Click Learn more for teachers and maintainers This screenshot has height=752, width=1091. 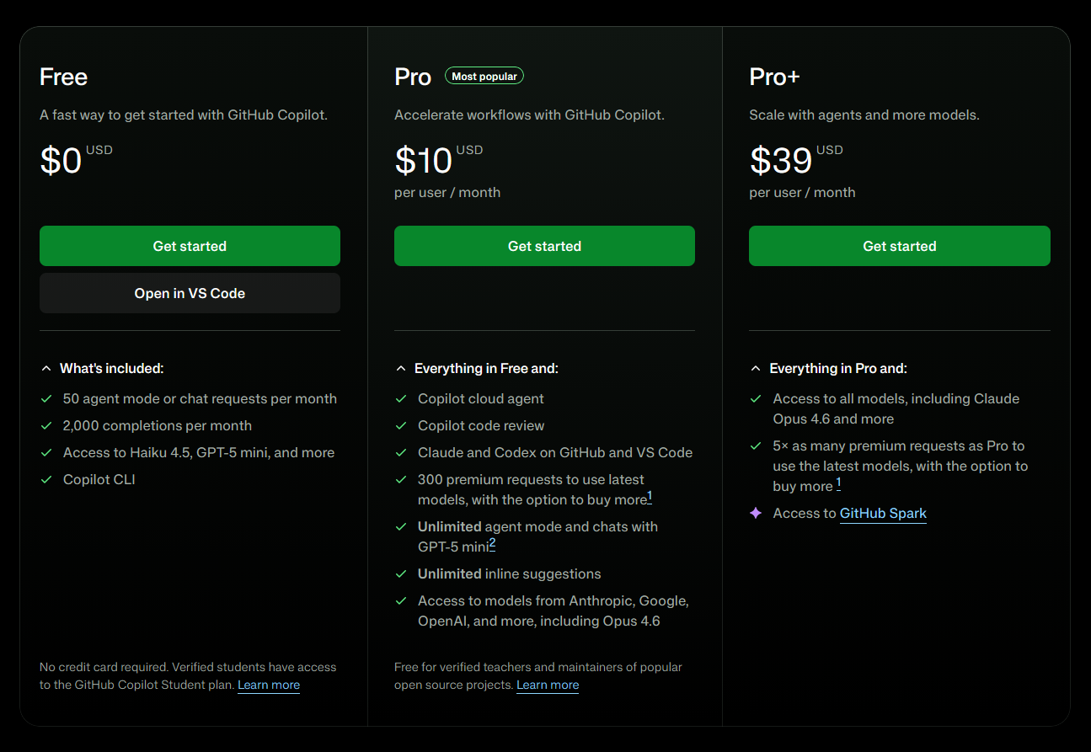548,685
